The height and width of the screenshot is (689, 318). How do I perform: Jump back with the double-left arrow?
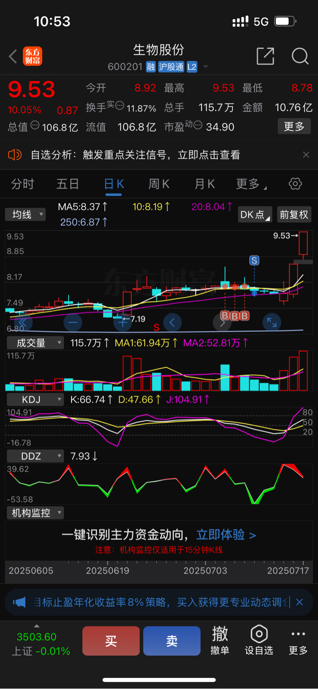click(23, 322)
